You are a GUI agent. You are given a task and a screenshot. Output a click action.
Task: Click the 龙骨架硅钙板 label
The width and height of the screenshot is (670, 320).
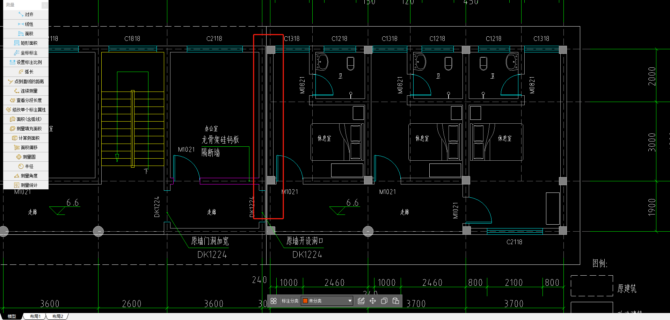pyautogui.click(x=220, y=140)
